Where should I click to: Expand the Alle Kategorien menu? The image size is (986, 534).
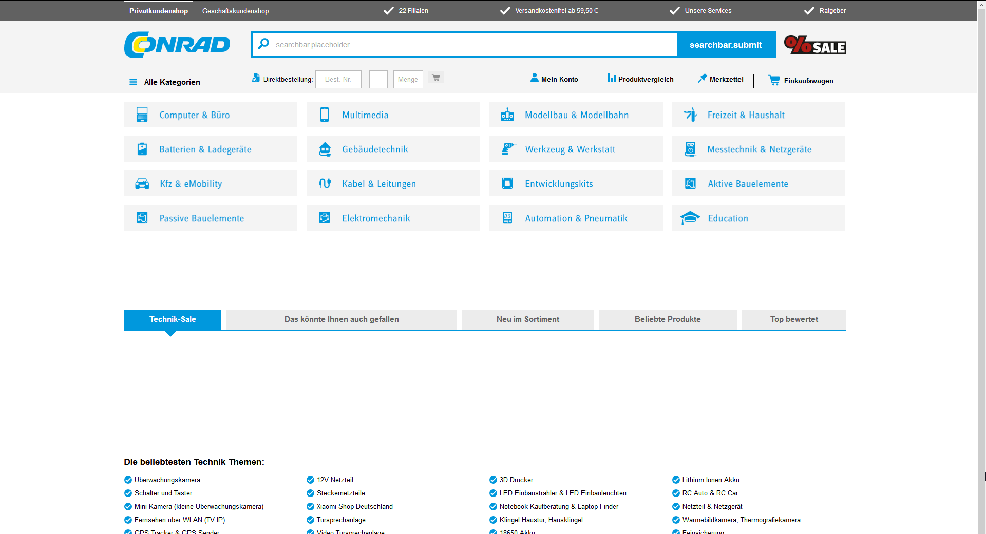(165, 82)
